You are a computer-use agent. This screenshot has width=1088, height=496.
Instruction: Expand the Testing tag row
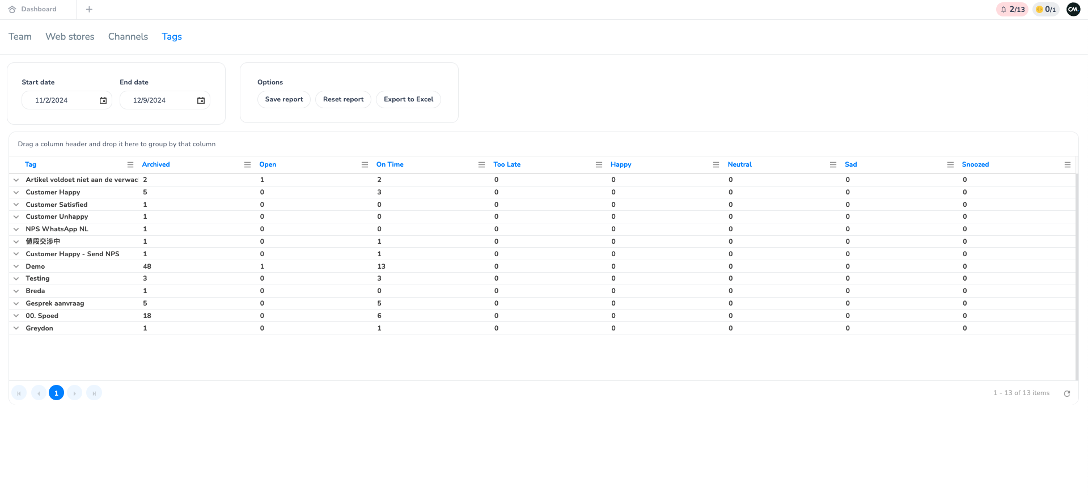pos(16,279)
